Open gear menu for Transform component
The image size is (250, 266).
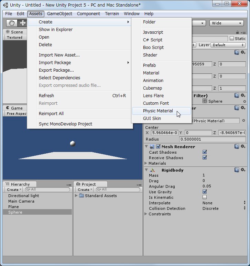click(x=243, y=52)
